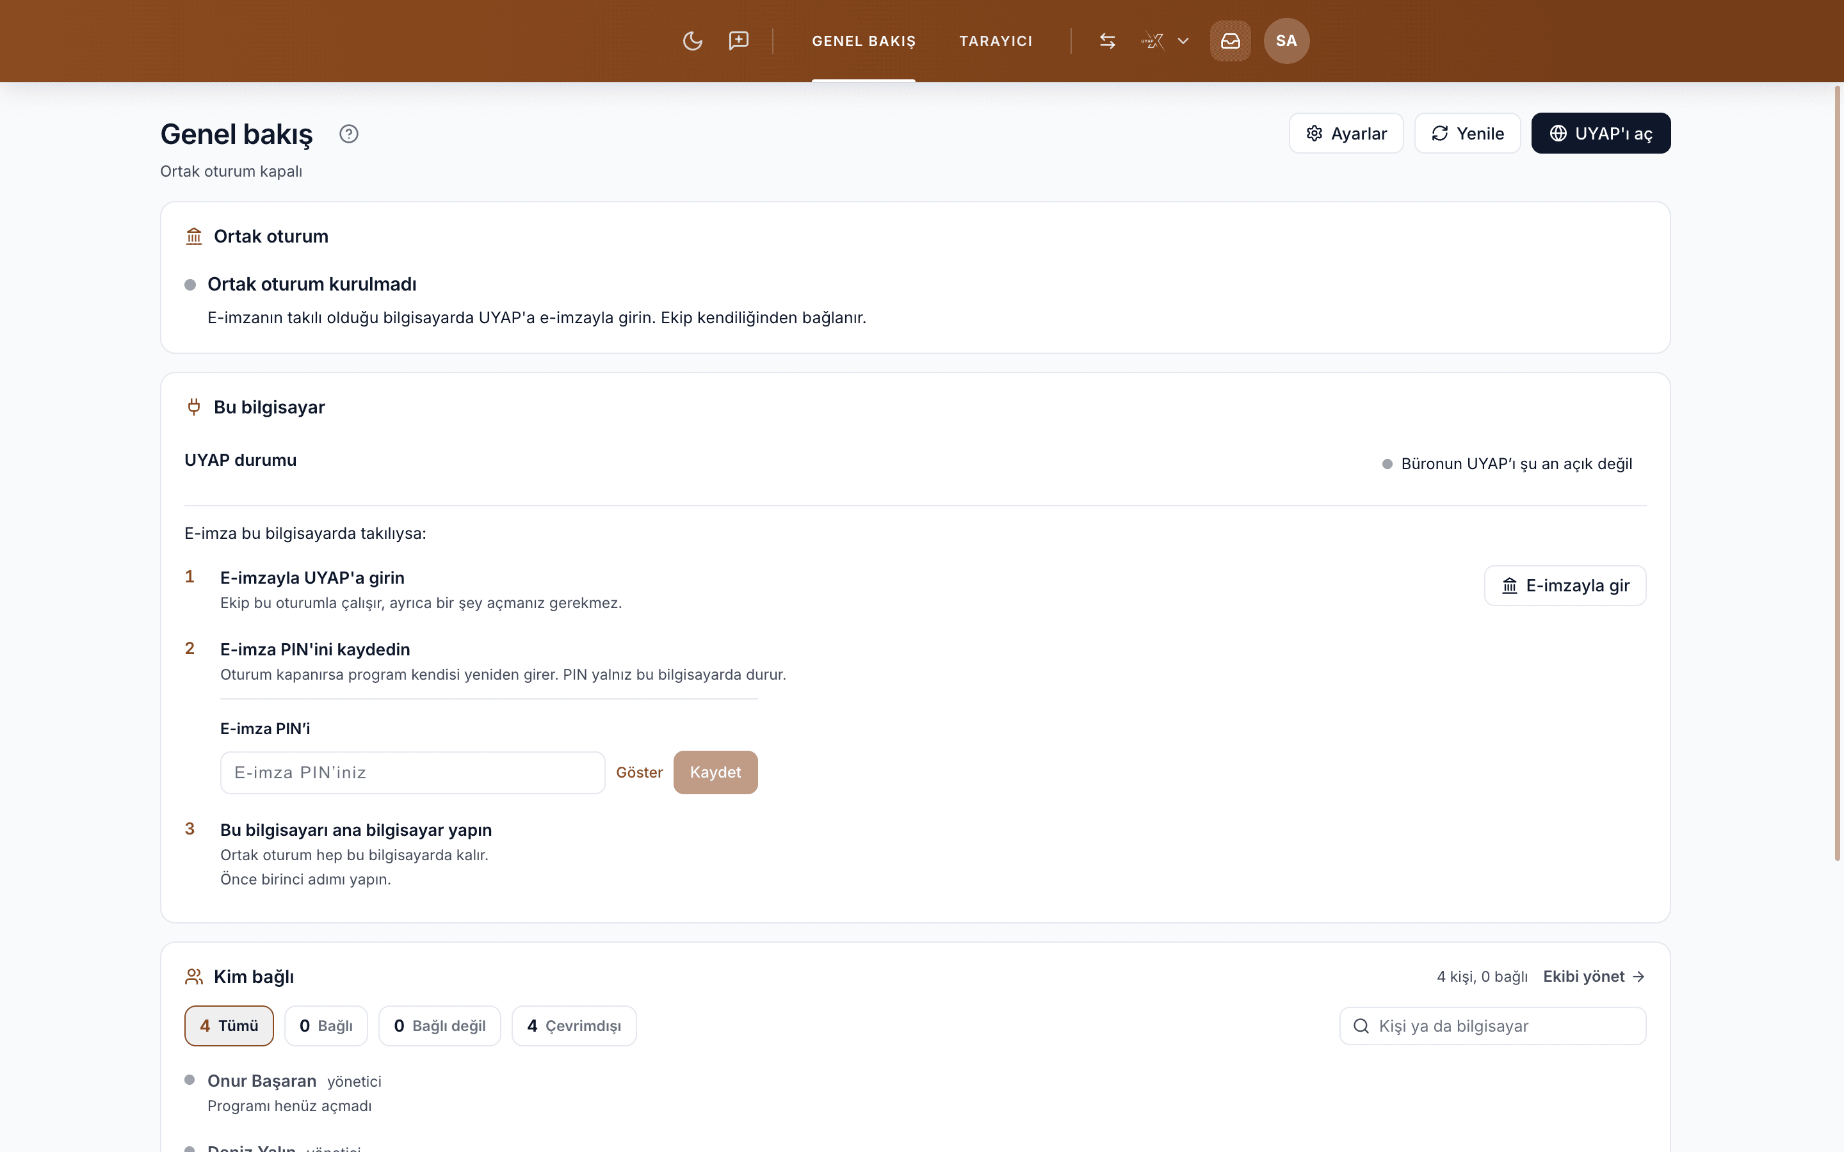This screenshot has height=1152, width=1844.
Task: Toggle PIN visibility with Göster
Action: point(639,772)
